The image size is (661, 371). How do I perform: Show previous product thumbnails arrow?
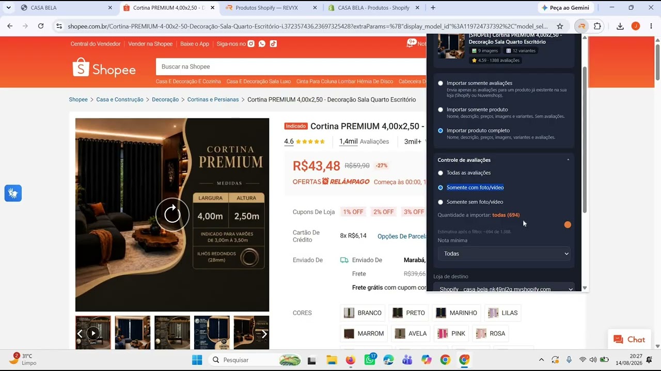pyautogui.click(x=80, y=334)
